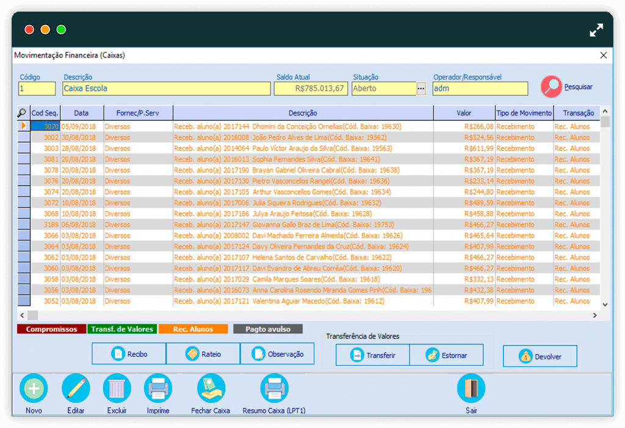Sort by the Tipo de Movimento header
The width and height of the screenshot is (625, 428).
pos(524,114)
